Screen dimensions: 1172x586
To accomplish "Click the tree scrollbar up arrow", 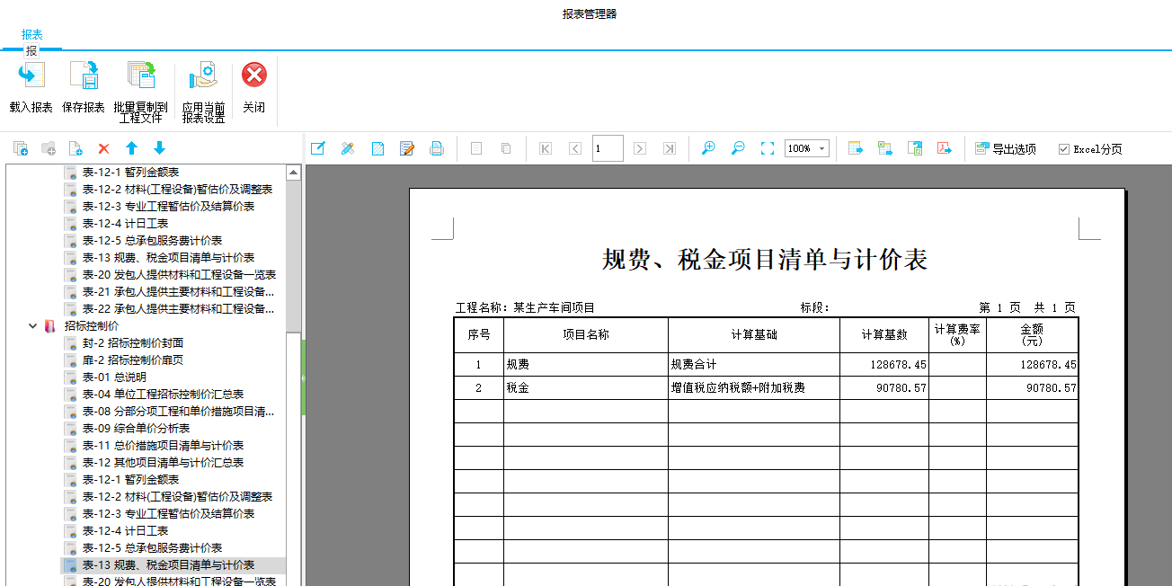I will click(293, 172).
